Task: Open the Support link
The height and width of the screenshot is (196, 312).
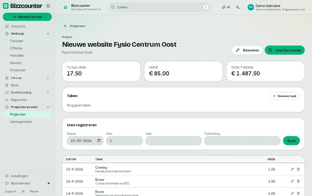Action: [x=11, y=191]
